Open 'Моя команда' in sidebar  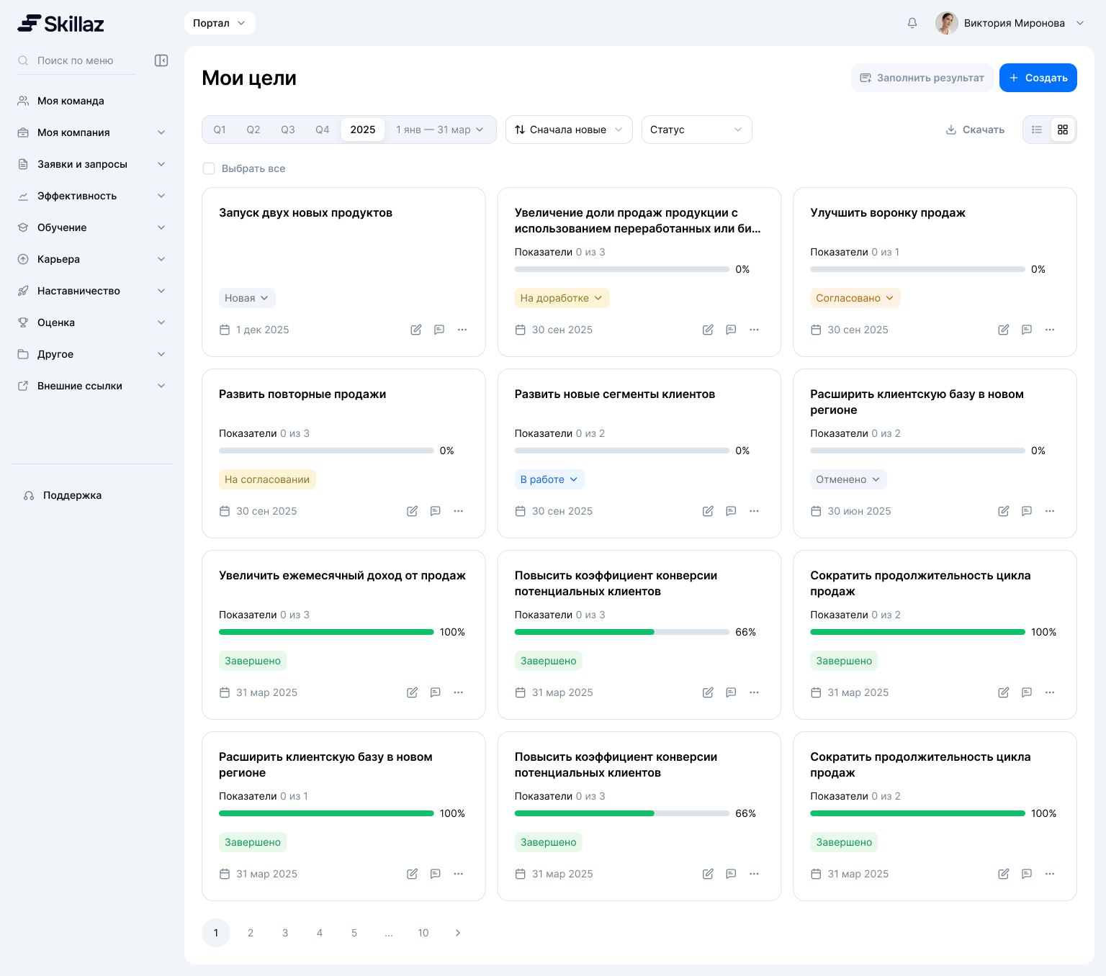coord(71,101)
